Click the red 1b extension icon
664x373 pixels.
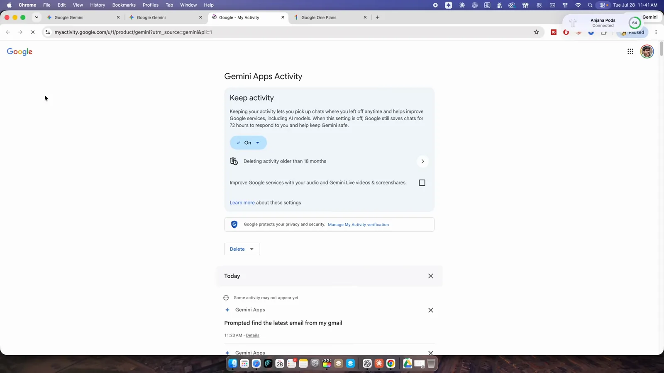pyautogui.click(x=554, y=32)
